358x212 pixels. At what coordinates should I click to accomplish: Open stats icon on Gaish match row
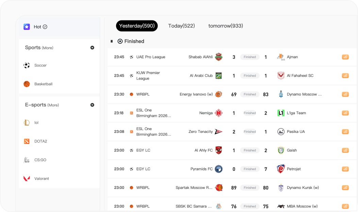pos(345,151)
